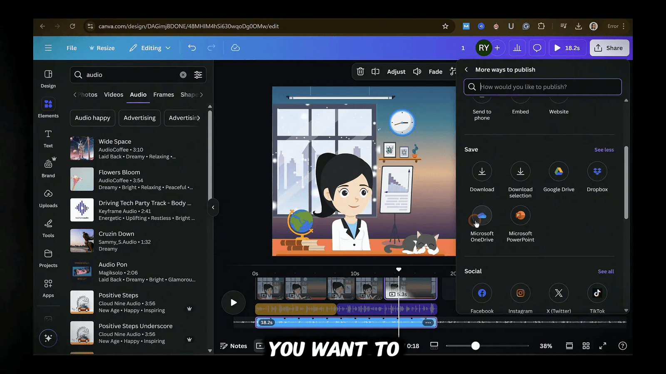Go back from More ways to publish
Image resolution: width=666 pixels, height=374 pixels.
coord(466,69)
